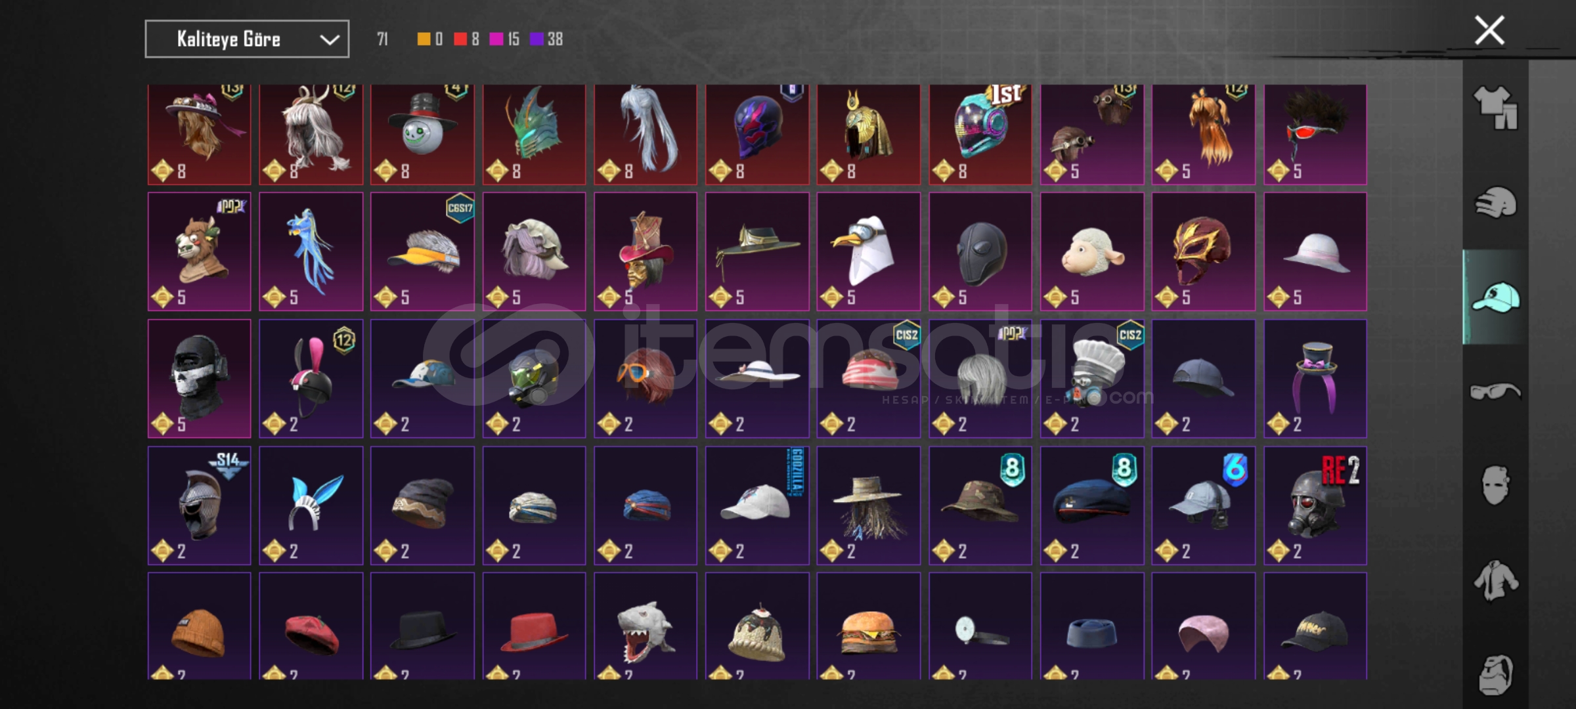Image resolution: width=1576 pixels, height=709 pixels.
Task: Filter by pink quality swatch
Action: pos(496,39)
